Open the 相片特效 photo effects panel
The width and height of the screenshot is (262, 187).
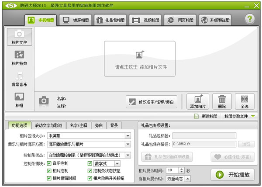point(19,58)
